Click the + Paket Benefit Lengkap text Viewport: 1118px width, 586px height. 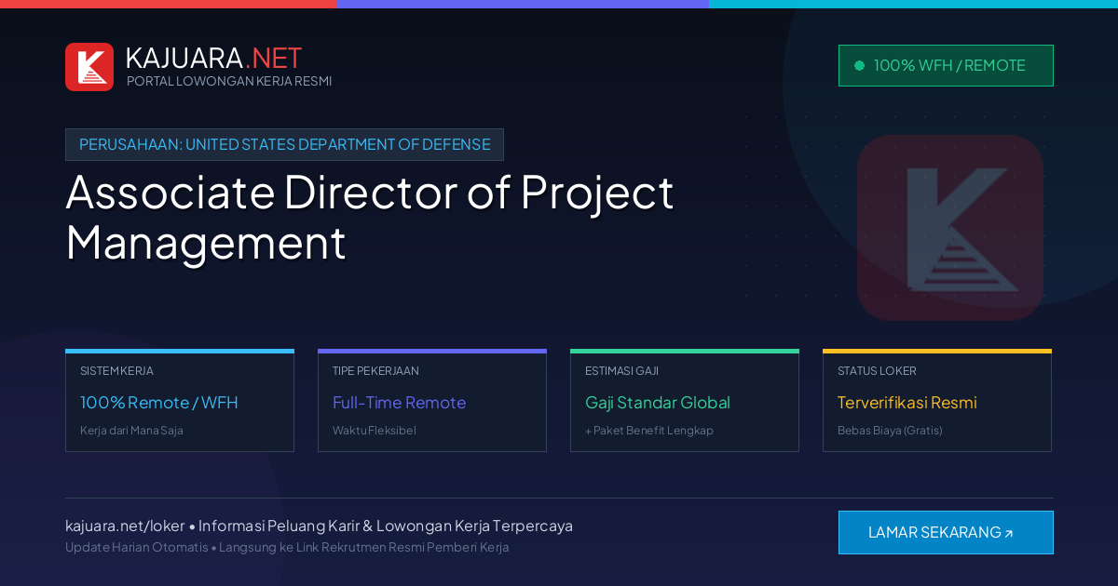pos(649,431)
